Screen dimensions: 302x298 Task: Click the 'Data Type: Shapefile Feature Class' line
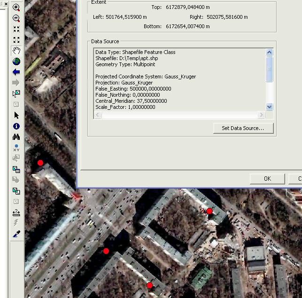click(x=135, y=52)
